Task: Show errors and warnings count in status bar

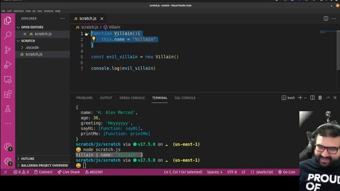Action: point(21,172)
